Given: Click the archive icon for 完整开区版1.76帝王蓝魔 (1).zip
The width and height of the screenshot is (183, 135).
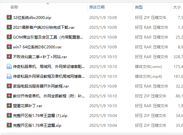Looking at the screenshot, I should [9, 115].
